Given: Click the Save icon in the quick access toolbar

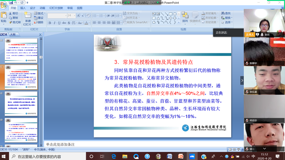Looking at the screenshot, I should [x=11, y=2].
